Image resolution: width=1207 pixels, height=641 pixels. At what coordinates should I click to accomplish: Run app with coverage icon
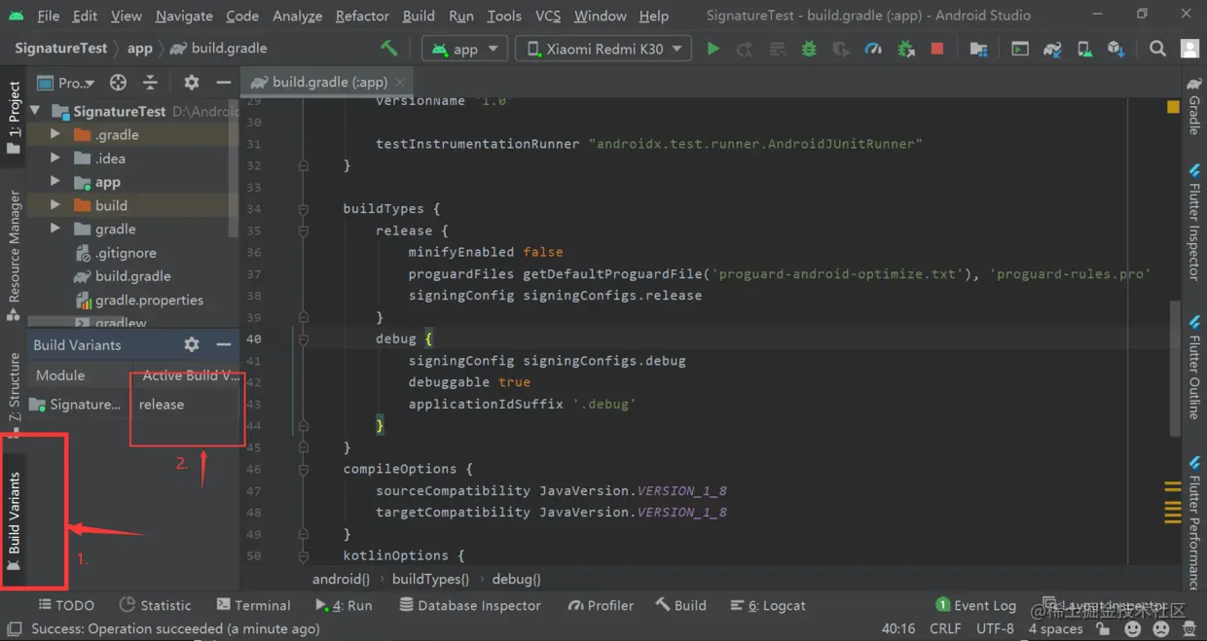click(x=841, y=49)
